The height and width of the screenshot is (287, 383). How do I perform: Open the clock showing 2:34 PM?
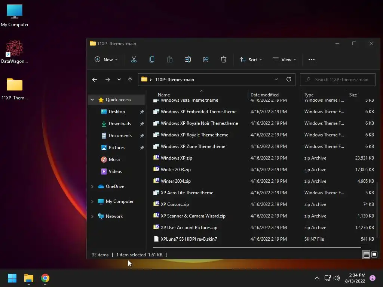click(355, 278)
